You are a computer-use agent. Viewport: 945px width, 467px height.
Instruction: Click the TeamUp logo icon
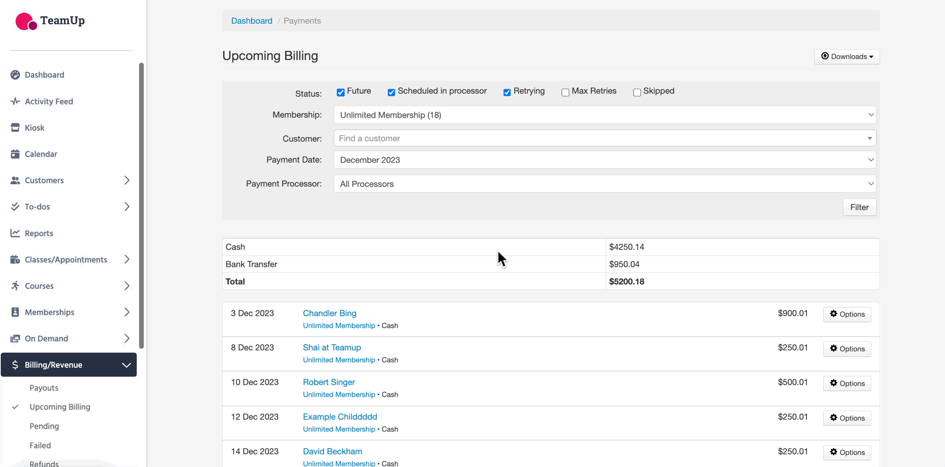tap(26, 21)
